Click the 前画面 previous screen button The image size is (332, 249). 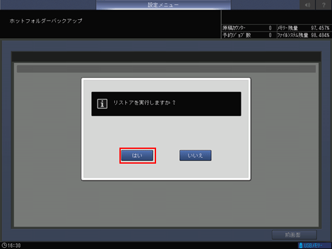coord(294,235)
